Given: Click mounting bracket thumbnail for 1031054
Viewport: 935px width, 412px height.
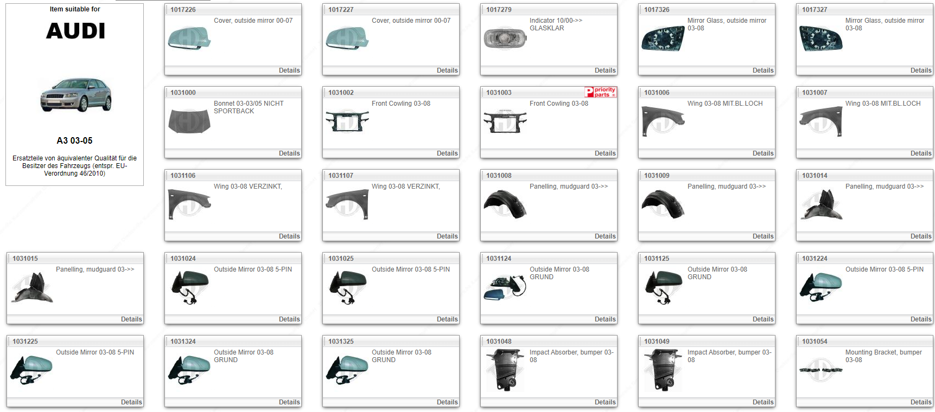Looking at the screenshot, I should (x=820, y=370).
